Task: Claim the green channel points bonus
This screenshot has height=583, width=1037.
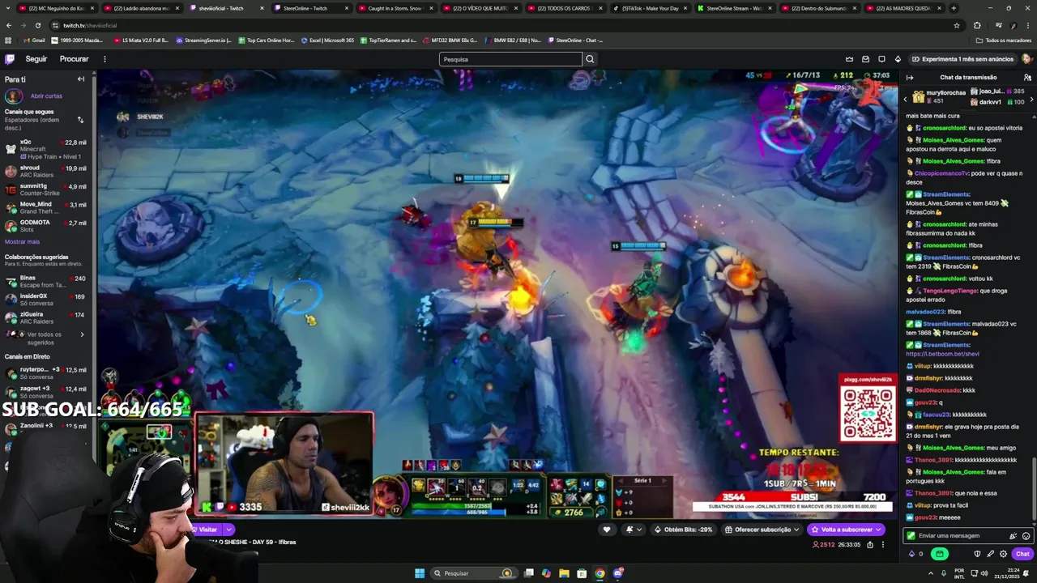Action: pos(940,554)
